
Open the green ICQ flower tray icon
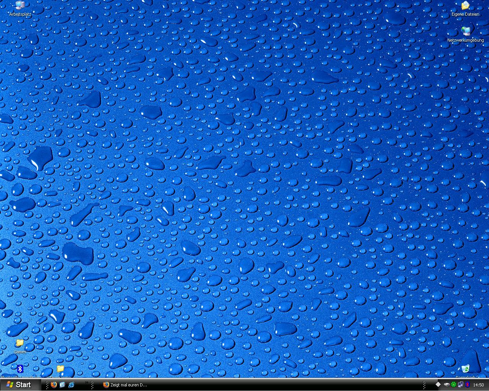tap(454, 385)
